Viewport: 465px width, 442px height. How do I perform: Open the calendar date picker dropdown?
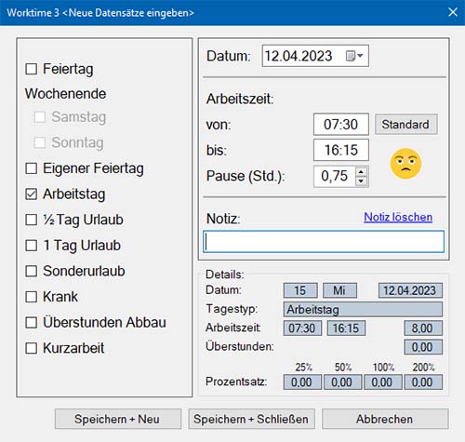click(354, 56)
